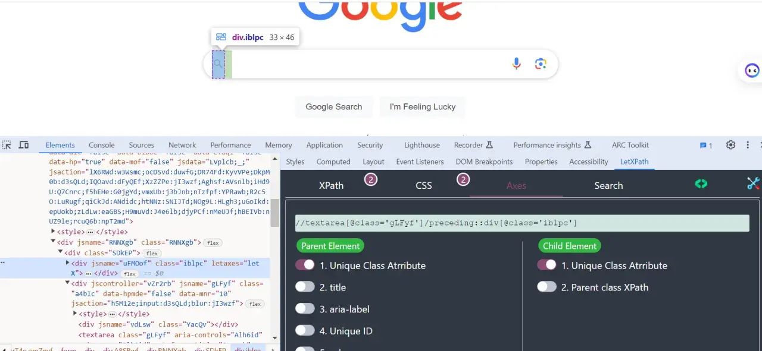This screenshot has width=762, height=351.
Task: Click the I'm Feeling Lucky button
Action: tap(423, 107)
